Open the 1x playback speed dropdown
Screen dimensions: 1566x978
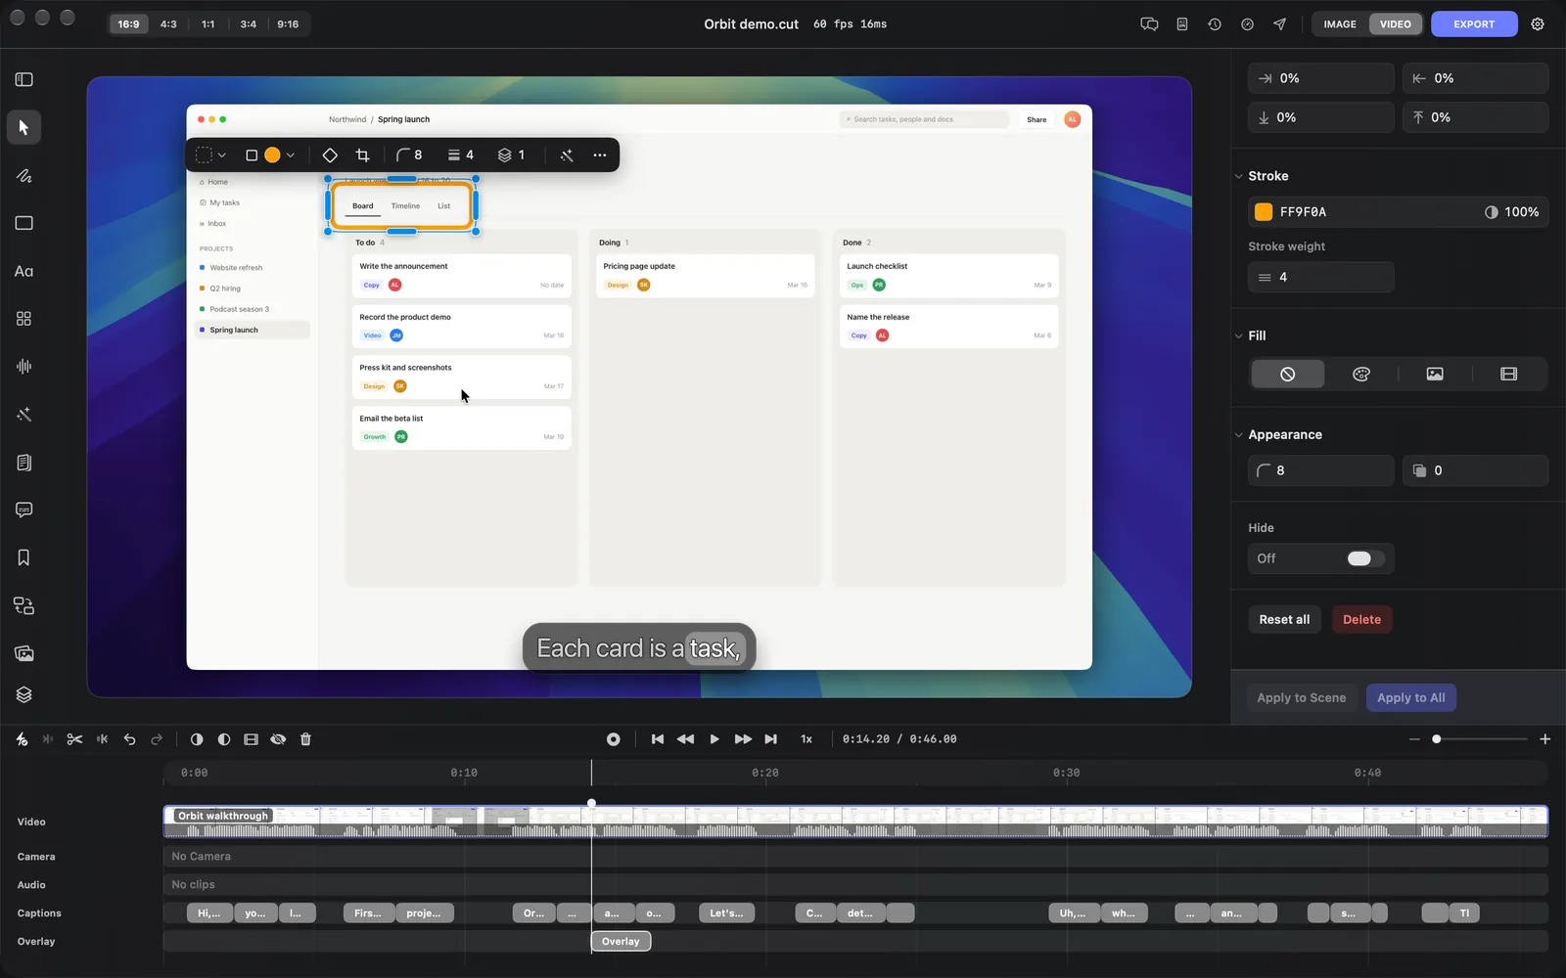(x=806, y=739)
